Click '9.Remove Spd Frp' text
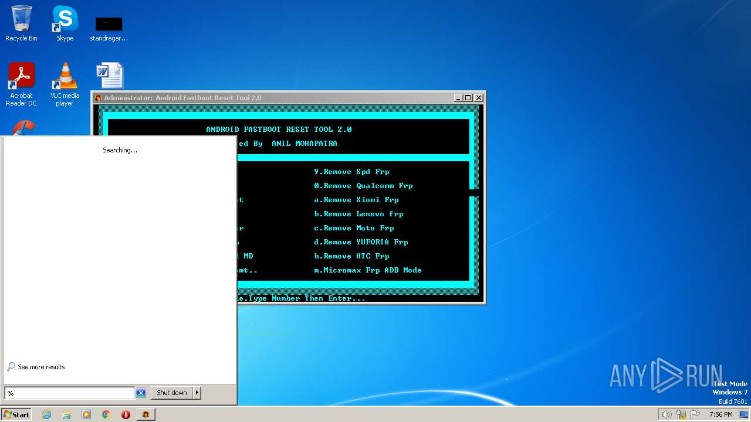Screen dimensions: 751x422 pos(351,172)
